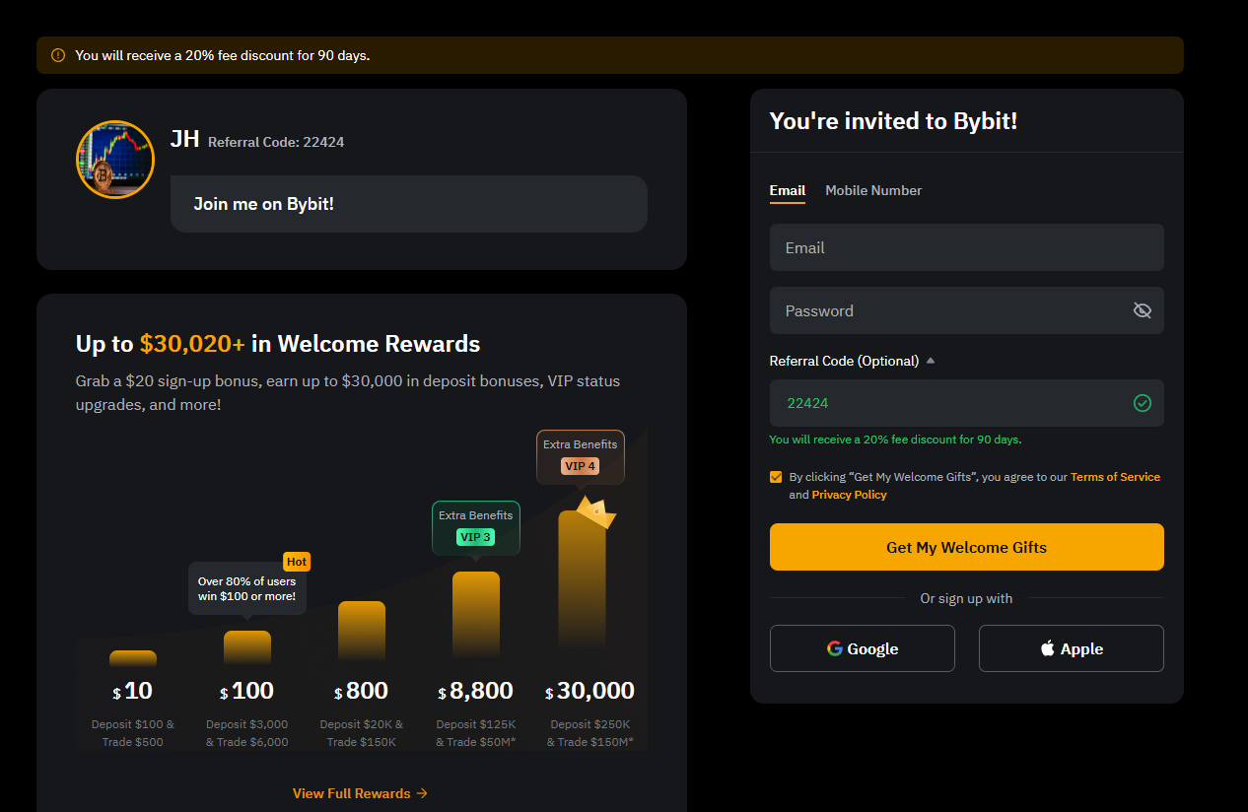Toggle password visibility eye icon
Viewport: 1248px width, 812px height.
coord(1142,310)
